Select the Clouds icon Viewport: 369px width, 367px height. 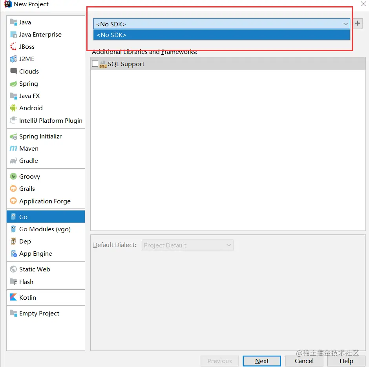pyautogui.click(x=13, y=71)
